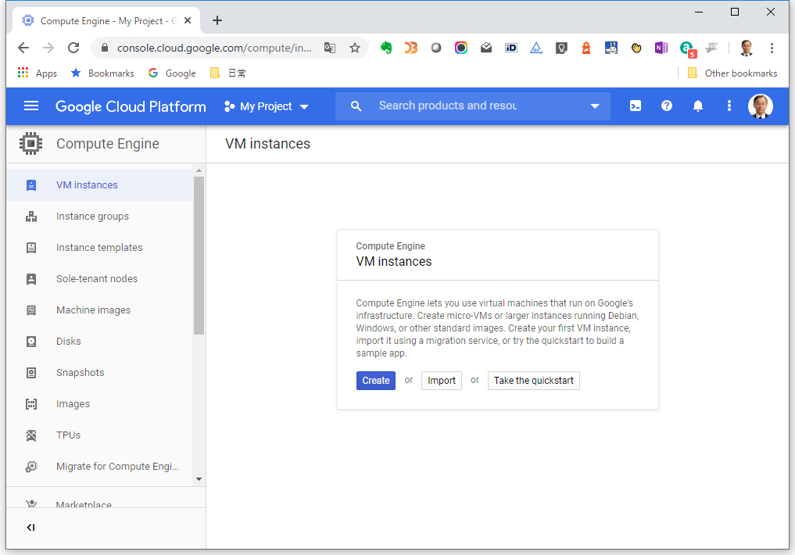This screenshot has height=555, width=795.
Task: Expand the search options arrow
Action: (x=595, y=106)
